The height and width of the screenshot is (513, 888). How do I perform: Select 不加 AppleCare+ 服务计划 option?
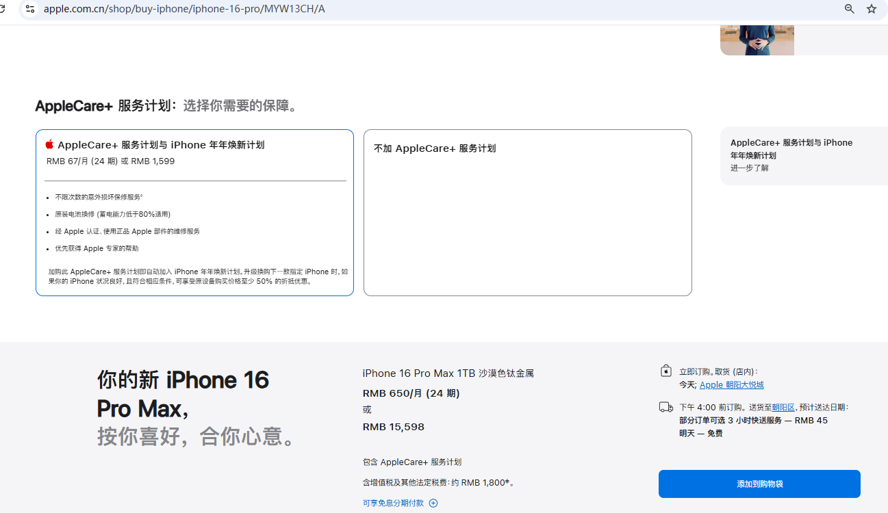click(528, 213)
